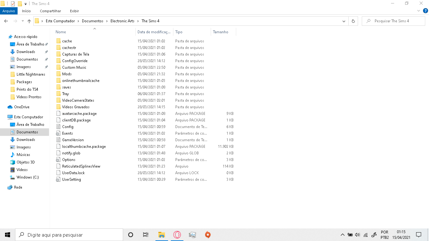Screen dimensions: 429x241
Task: Expand the Electronic Arts breadcrumb chevron
Action: (x=138, y=21)
